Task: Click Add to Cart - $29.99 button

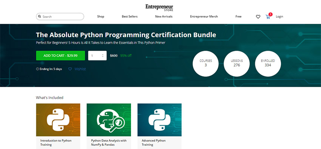Action: click(x=60, y=56)
